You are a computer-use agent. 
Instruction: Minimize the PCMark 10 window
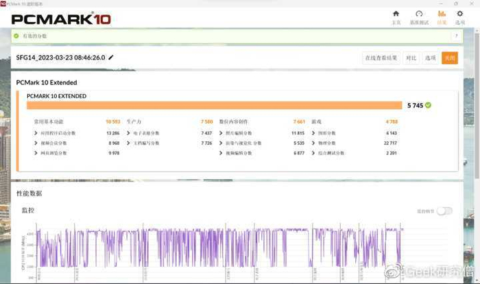coord(441,3)
